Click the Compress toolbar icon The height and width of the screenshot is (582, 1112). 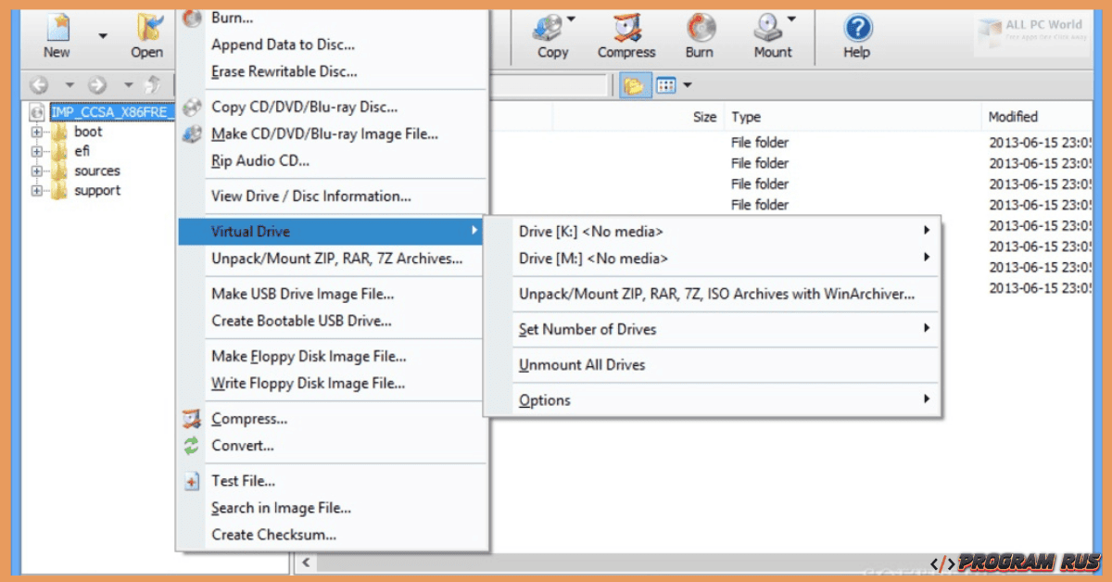(626, 35)
